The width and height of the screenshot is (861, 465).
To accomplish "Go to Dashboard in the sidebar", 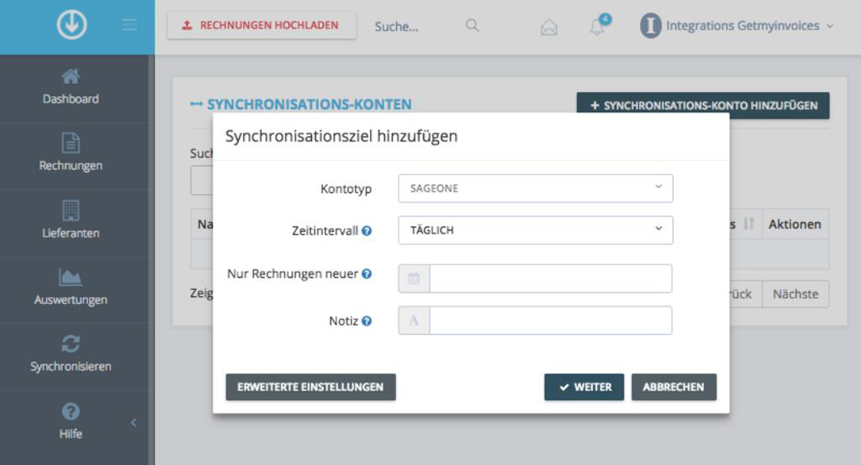I will 70,87.
